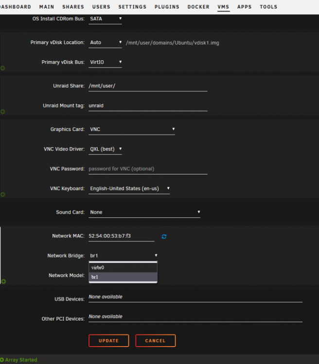Open the Apps tab

click(244, 7)
